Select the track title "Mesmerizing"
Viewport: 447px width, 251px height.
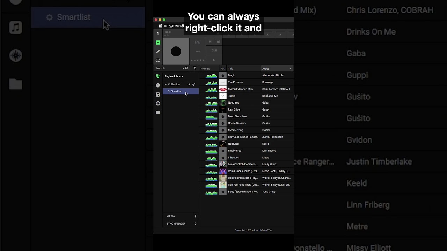(236, 130)
